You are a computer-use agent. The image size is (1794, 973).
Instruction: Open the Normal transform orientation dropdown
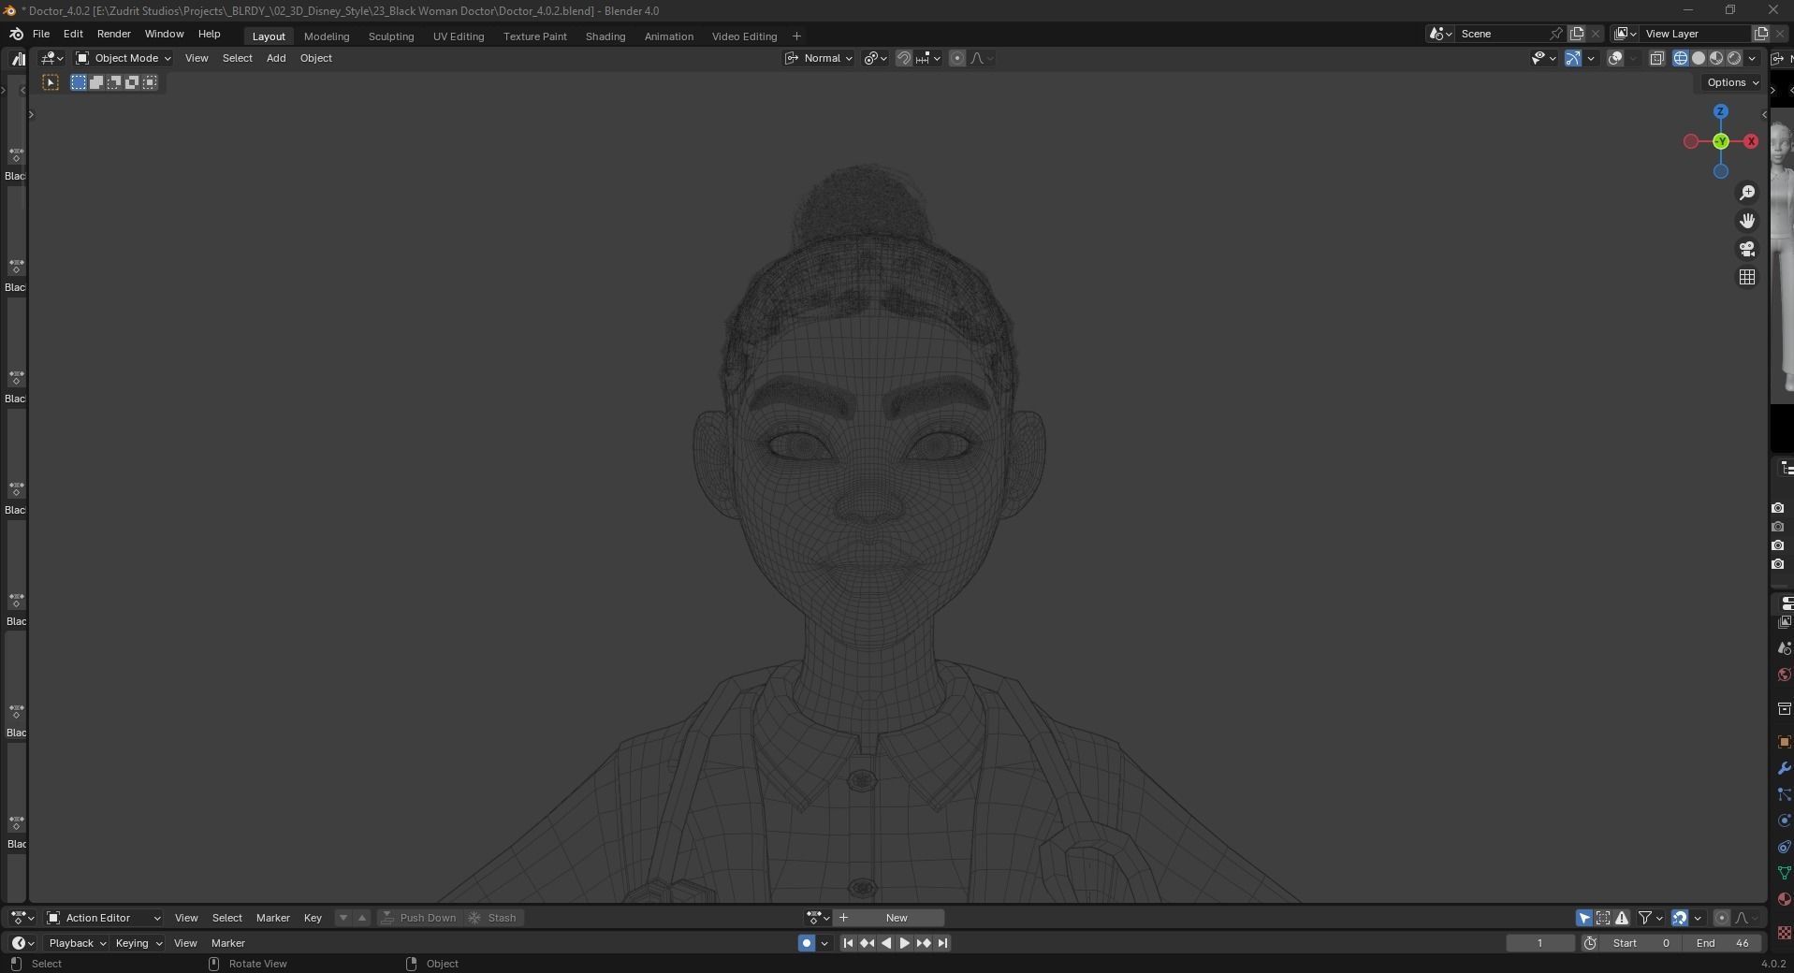(x=819, y=58)
